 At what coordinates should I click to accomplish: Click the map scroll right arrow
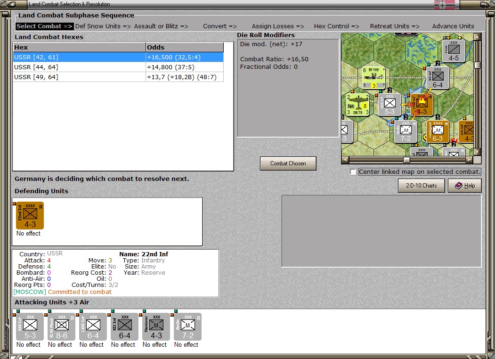tap(470, 160)
